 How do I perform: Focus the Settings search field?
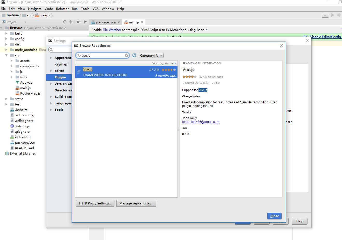point(60,50)
